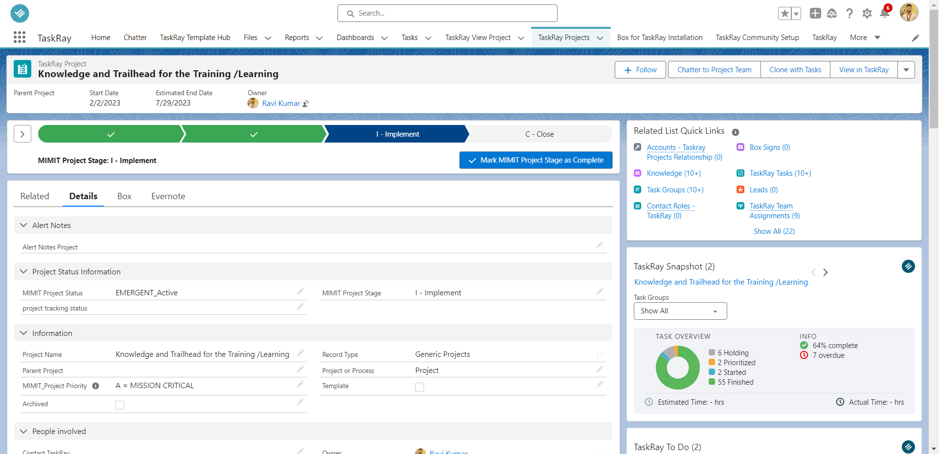Open the notifications bell
939x454 pixels.
pyautogui.click(x=884, y=13)
